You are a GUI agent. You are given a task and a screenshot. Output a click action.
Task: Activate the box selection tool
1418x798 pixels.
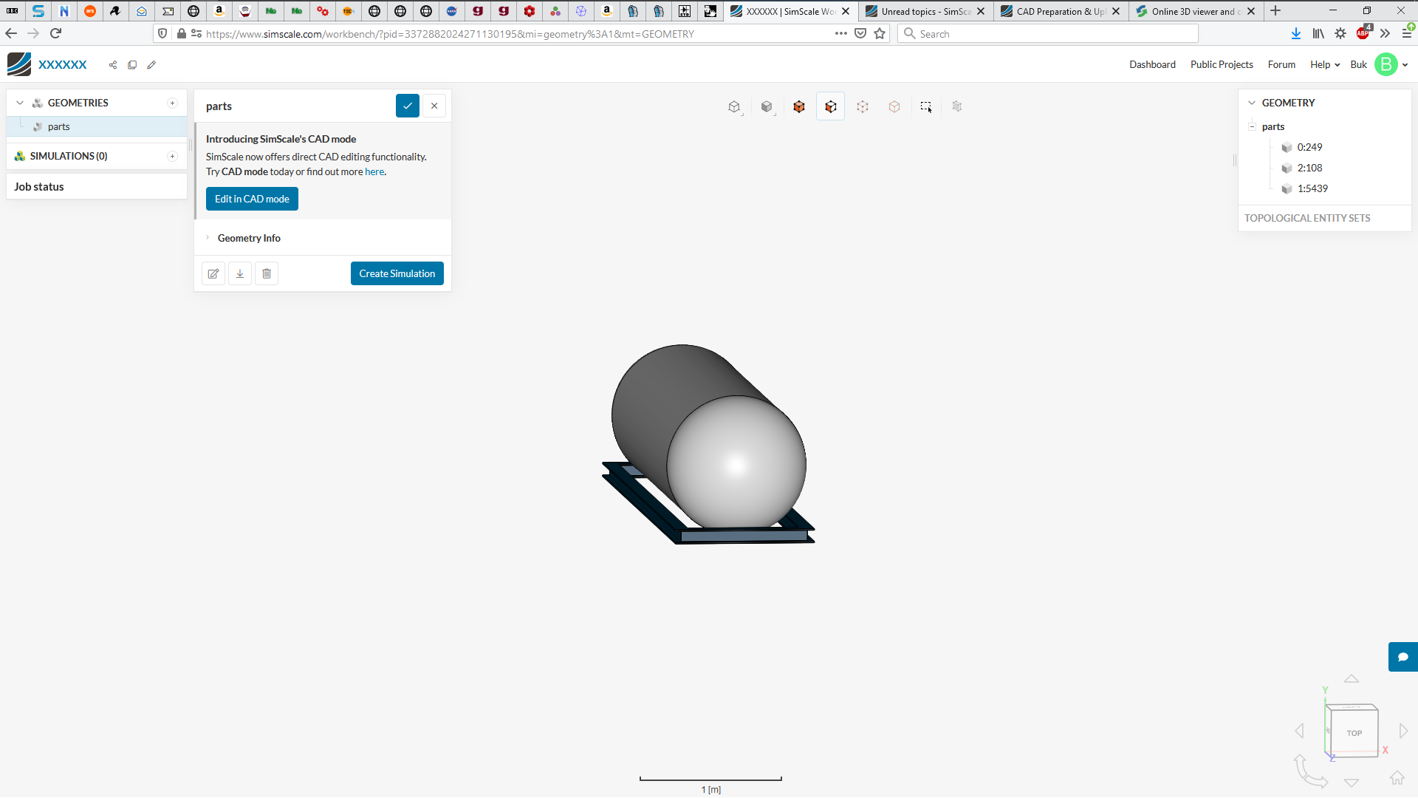[x=925, y=106]
